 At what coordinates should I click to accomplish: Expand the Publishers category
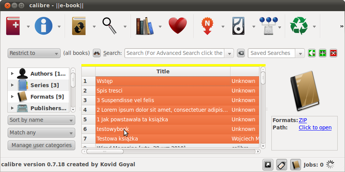(x=12, y=108)
